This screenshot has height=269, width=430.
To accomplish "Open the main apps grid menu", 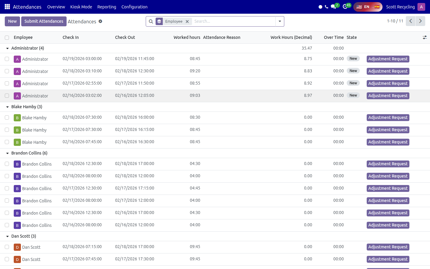I will (x=7, y=7).
